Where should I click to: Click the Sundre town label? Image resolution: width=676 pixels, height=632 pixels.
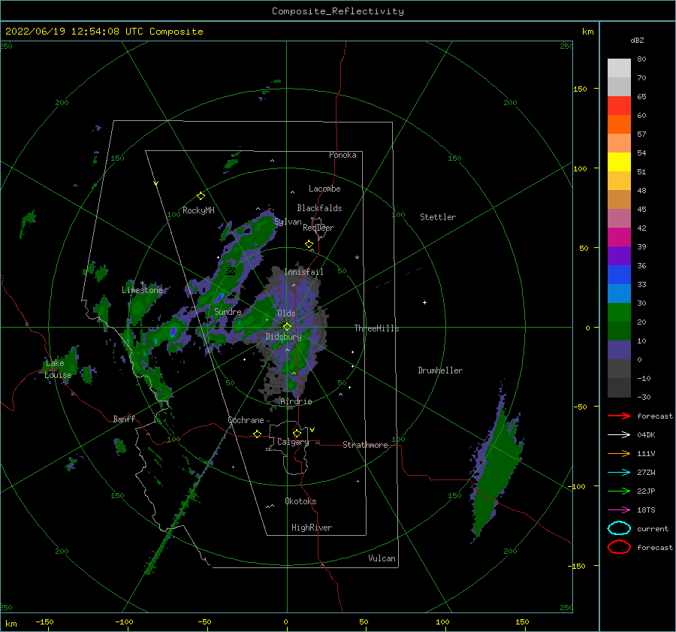click(228, 312)
